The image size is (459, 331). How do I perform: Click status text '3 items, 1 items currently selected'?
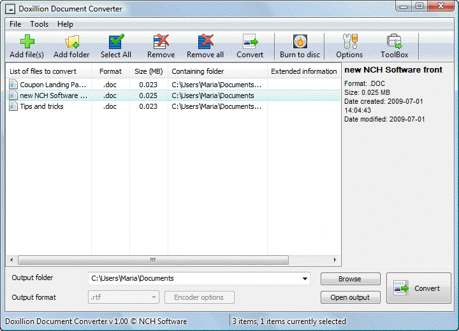[x=289, y=321]
